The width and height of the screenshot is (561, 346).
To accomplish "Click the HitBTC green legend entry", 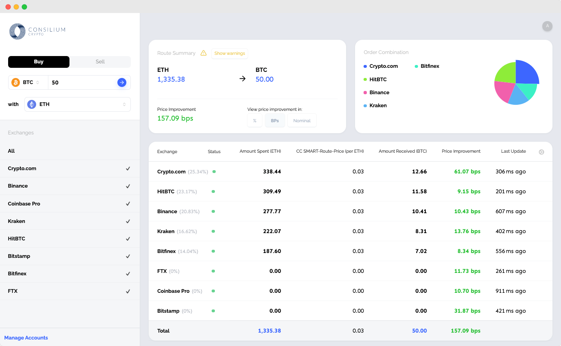I will [375, 80].
